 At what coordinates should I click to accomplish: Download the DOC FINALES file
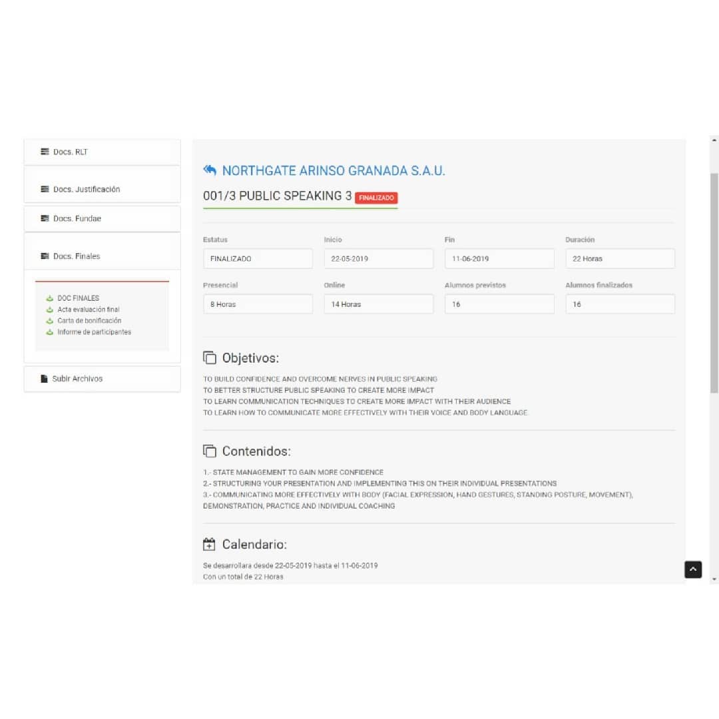coord(78,298)
